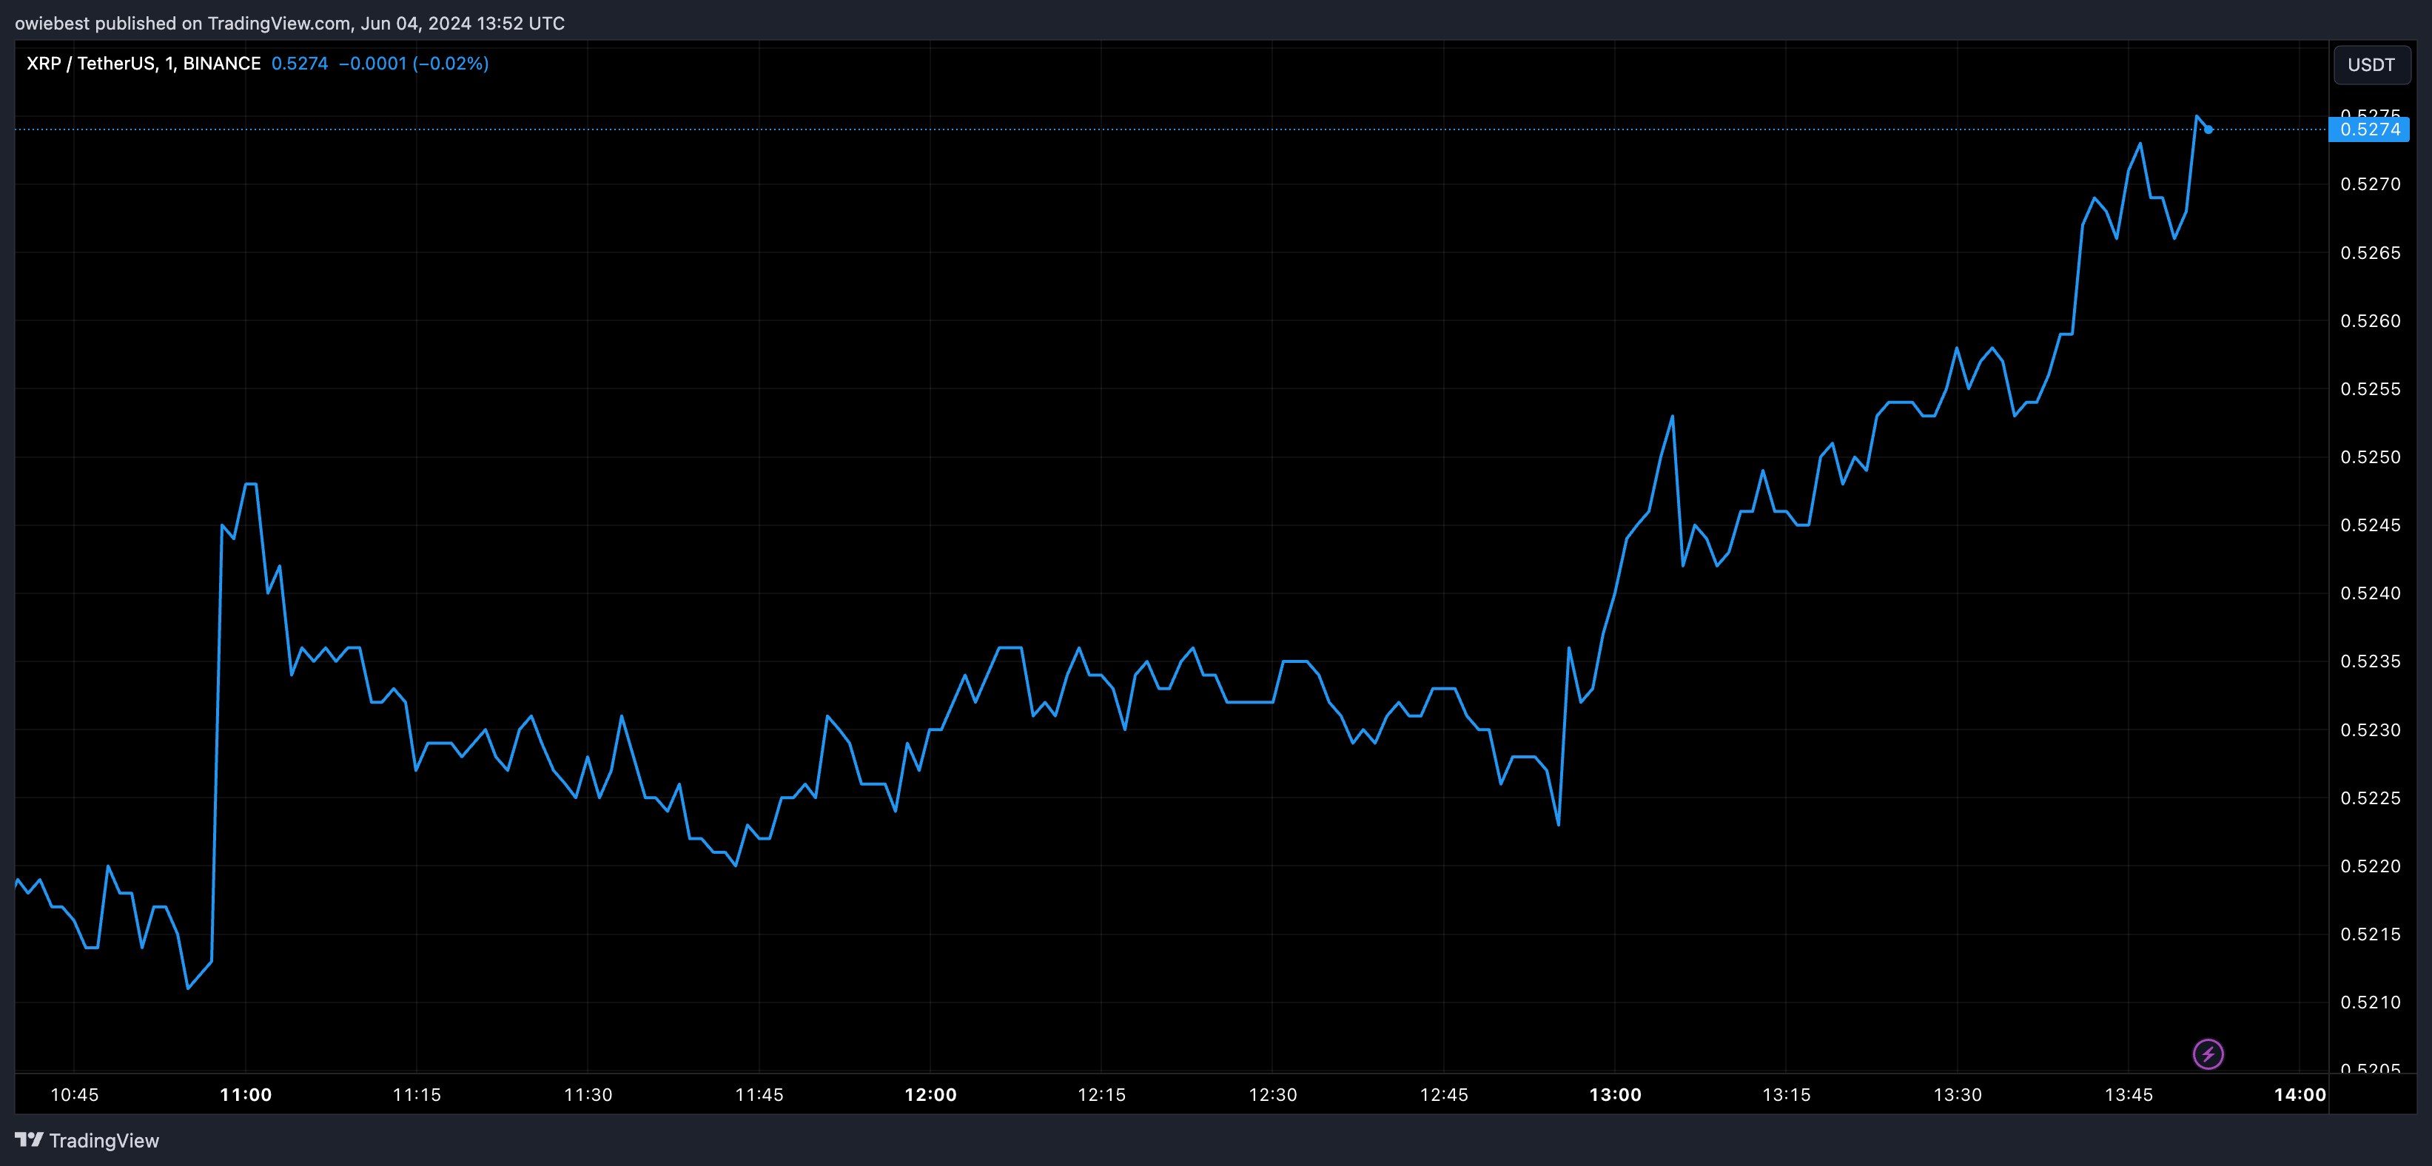The height and width of the screenshot is (1166, 2432).
Task: Click the 0.5210 price axis label
Action: click(2370, 1002)
